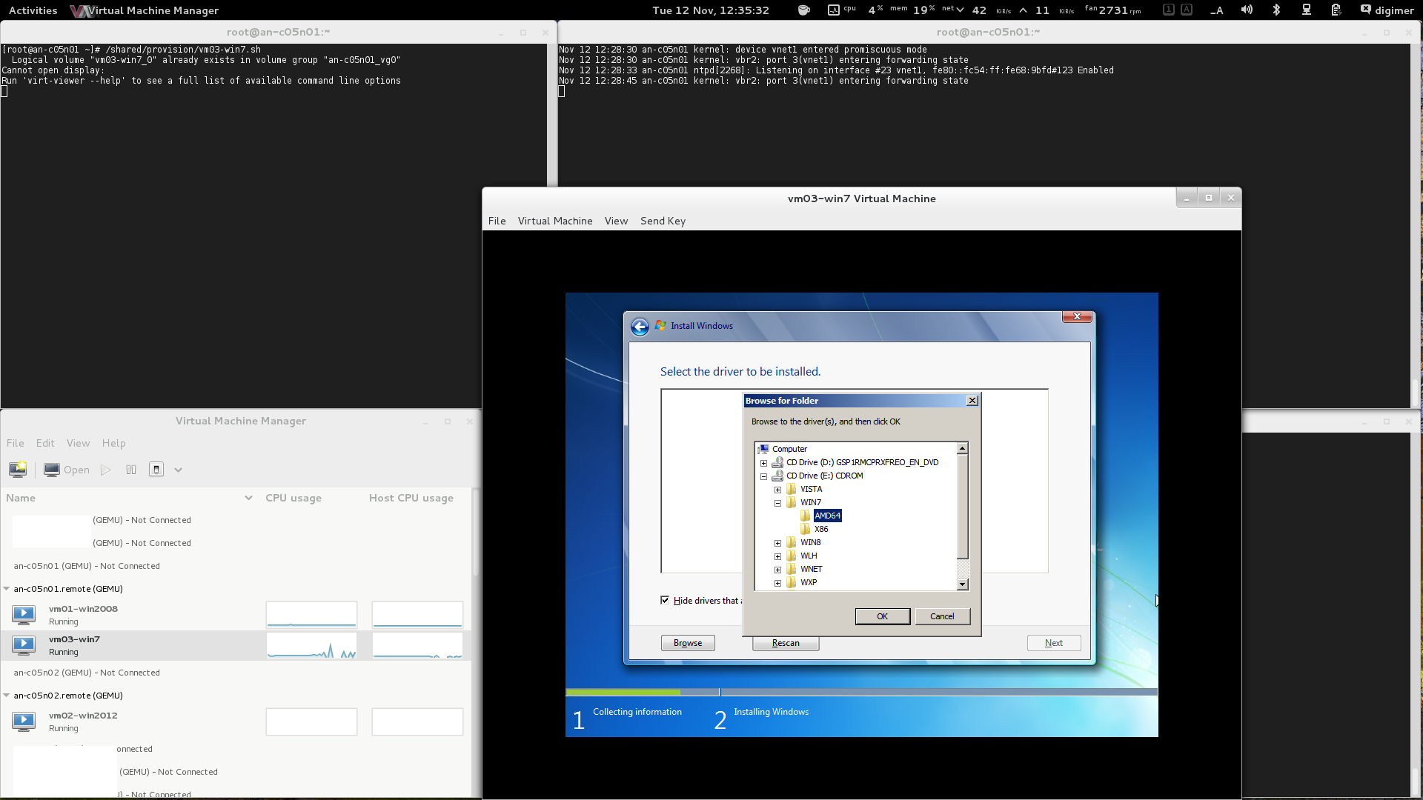Click the battery clipboard icon in top bar
1423x800 pixels.
coord(1336,10)
